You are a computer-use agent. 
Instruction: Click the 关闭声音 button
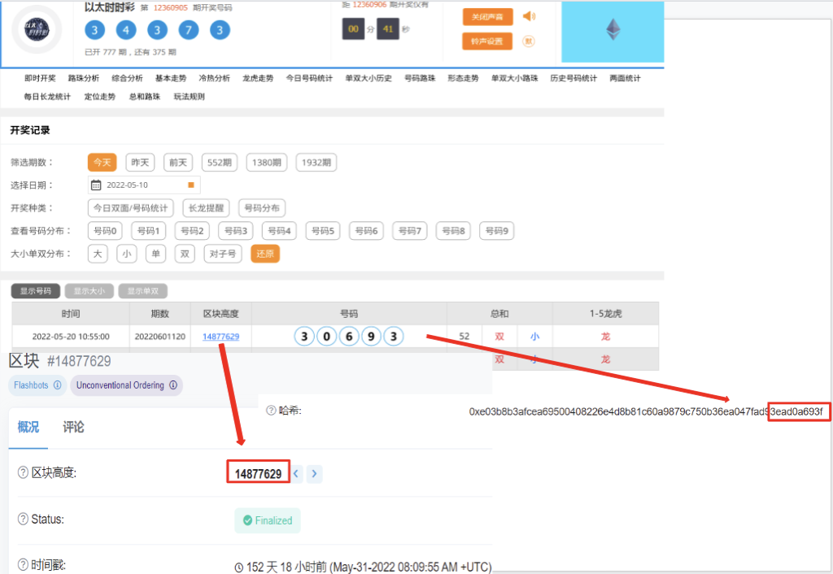coord(487,17)
